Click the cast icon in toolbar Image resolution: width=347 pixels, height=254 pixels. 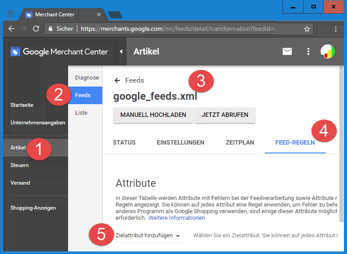[x=322, y=29]
